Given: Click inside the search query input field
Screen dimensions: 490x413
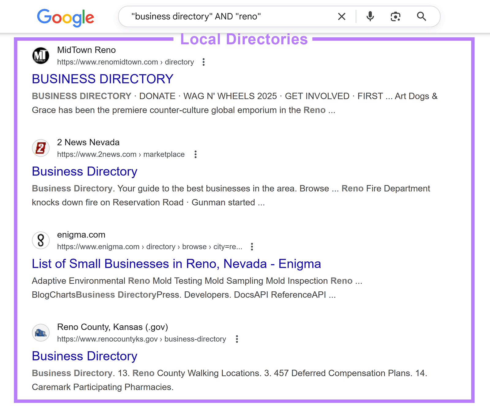Looking at the screenshot, I should click(x=214, y=17).
